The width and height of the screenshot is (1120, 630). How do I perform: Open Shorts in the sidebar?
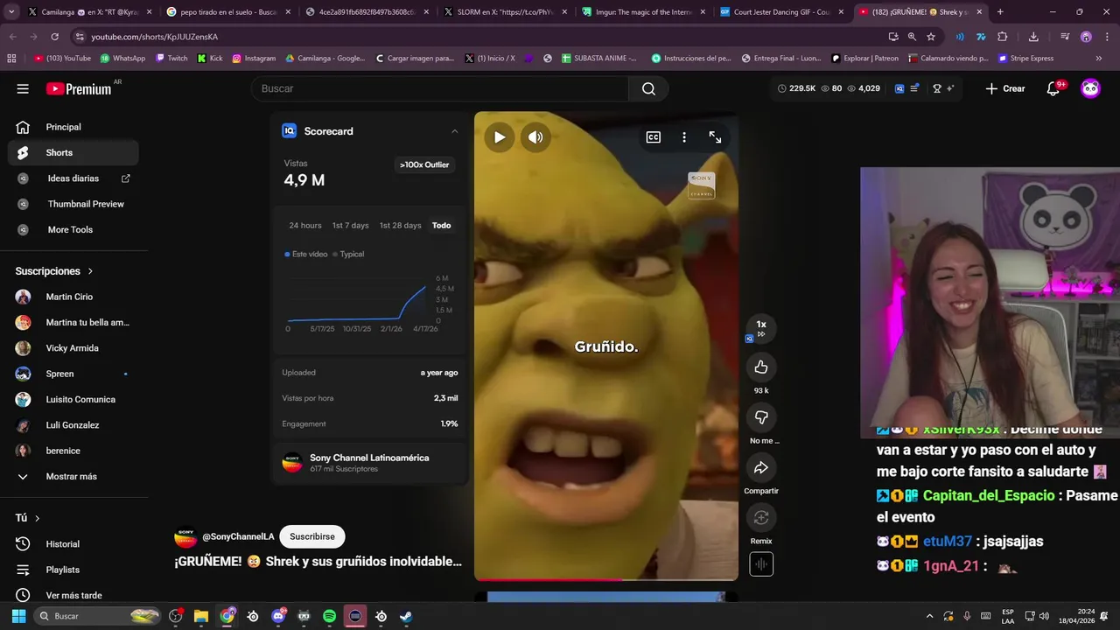(x=73, y=152)
